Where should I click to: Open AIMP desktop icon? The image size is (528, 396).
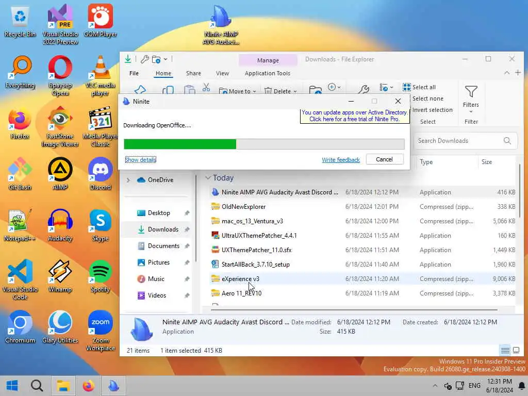pos(60,174)
